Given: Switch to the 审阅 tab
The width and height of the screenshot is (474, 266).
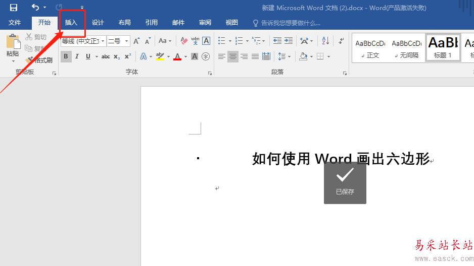Looking at the screenshot, I should click(205, 23).
